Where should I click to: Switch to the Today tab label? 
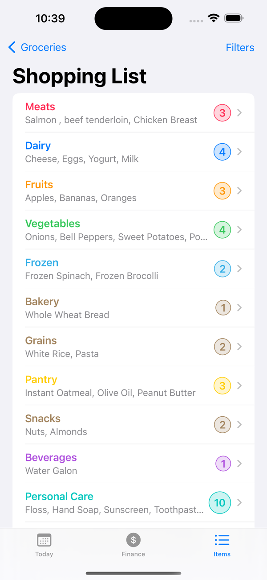(44, 554)
